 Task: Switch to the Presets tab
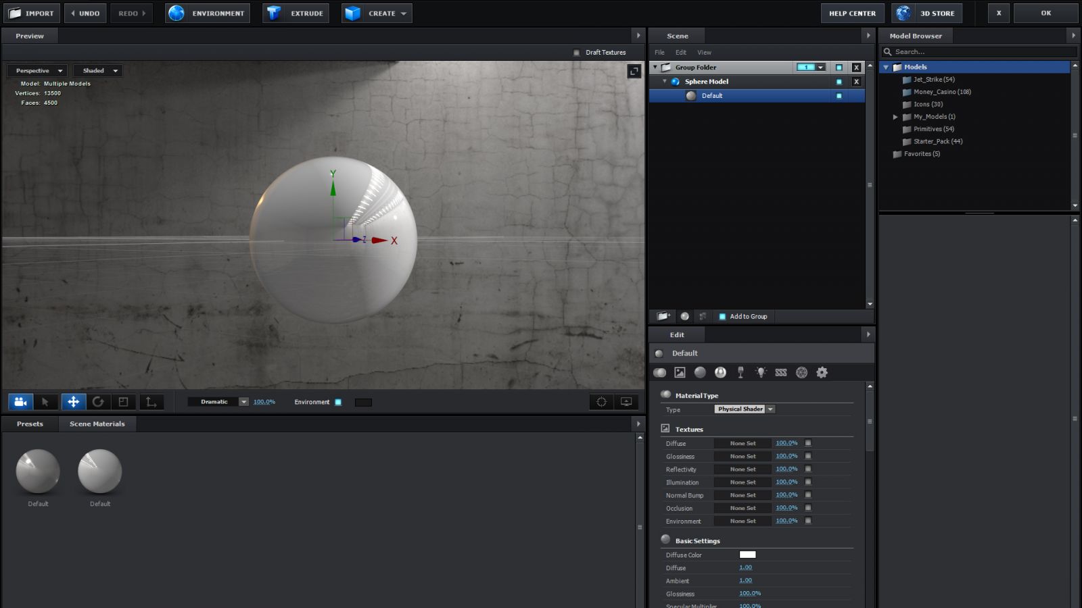pos(29,424)
